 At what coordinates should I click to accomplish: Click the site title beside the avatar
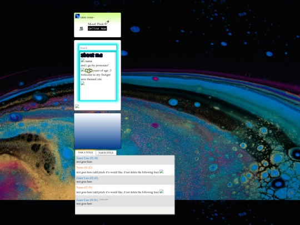(x=87, y=17)
